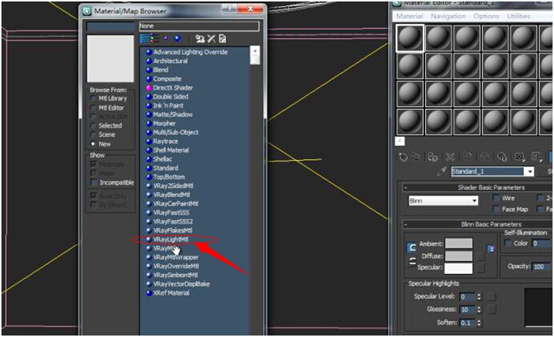Viewport: 554px width, 337px height.
Task: Toggle Incompatible checkbox under Show
Action: [94, 182]
